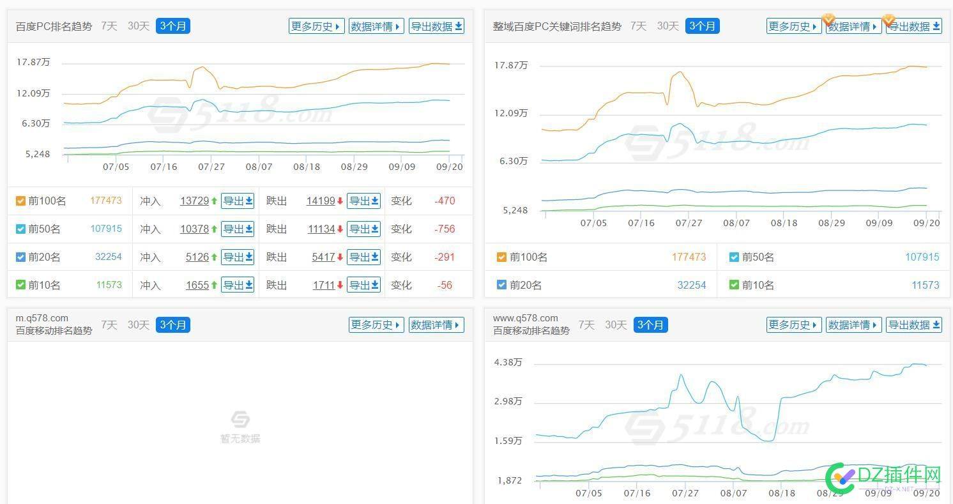Toggle 前10名 checkbox in 百度PC排名趋势 panel

click(20, 286)
